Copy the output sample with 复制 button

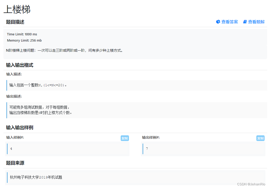260,138
